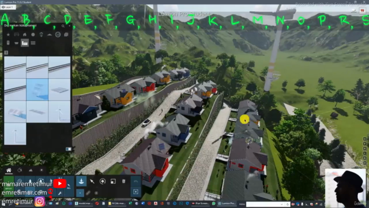Screen dimensions: 369x208
Task: Open the H:\3ds max folder taskbar item
Action: [118, 203]
